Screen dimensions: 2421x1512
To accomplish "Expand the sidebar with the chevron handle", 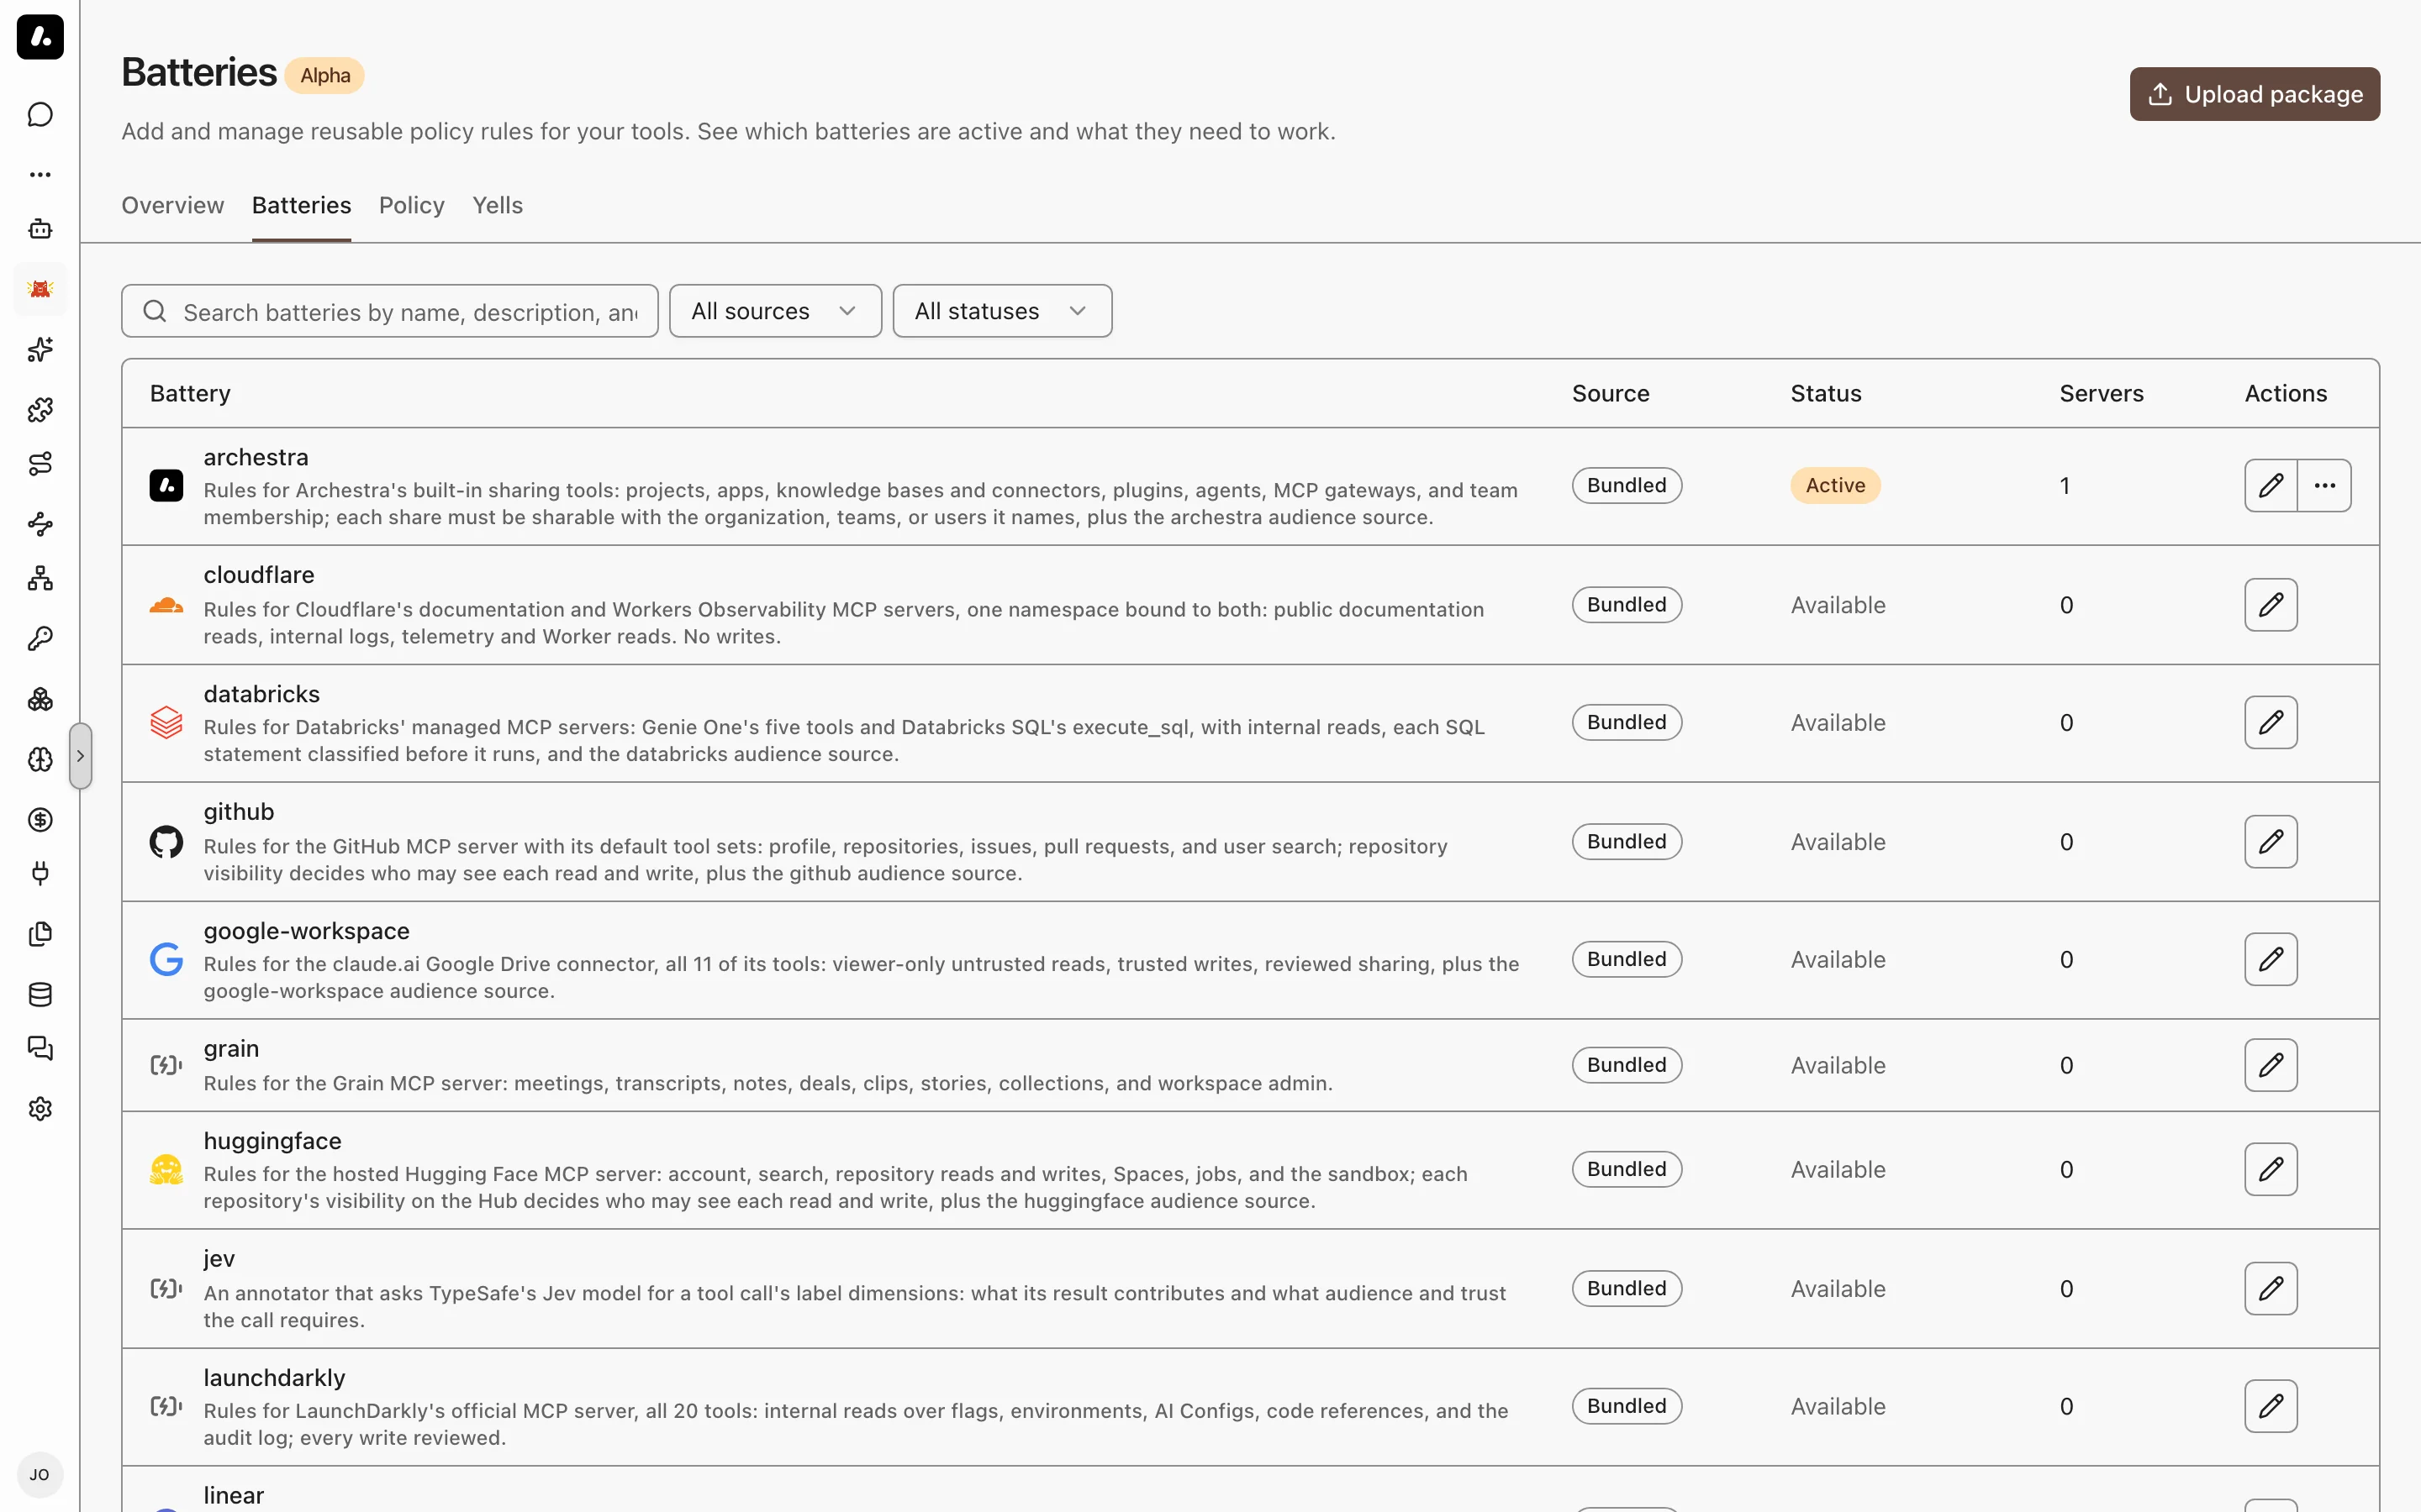I will coord(81,756).
